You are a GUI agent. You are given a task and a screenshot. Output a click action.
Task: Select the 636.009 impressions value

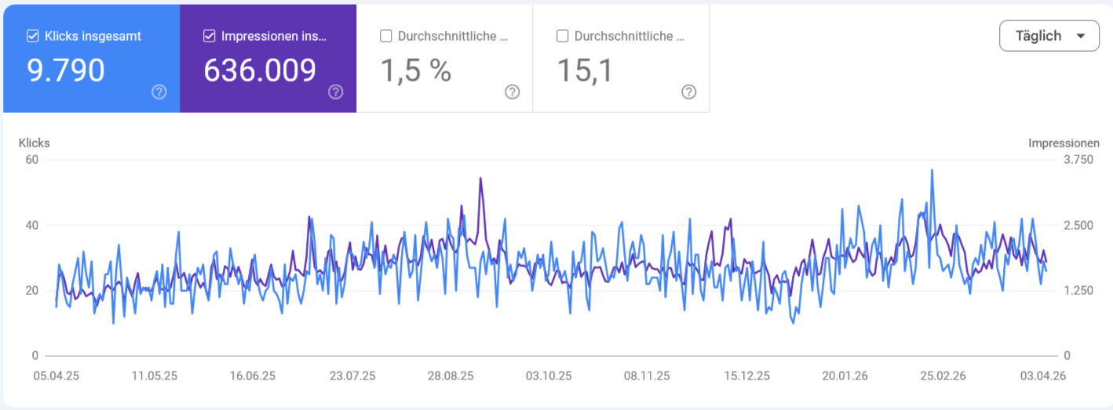[x=260, y=71]
